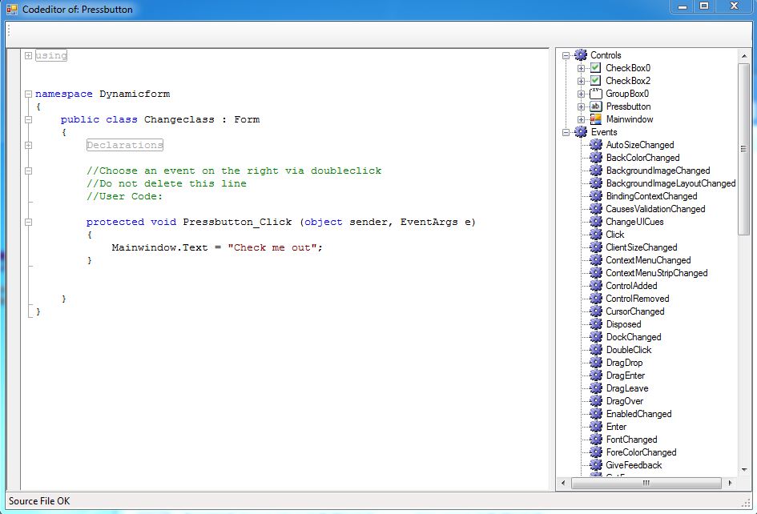This screenshot has height=514, width=757.
Task: Click the gear icon beside Disposed
Action: pyautogui.click(x=596, y=323)
